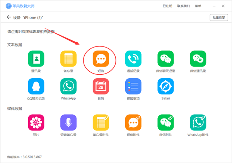Click the 联系我们 contact us link
The height and width of the screenshot is (163, 232).
(183, 6)
